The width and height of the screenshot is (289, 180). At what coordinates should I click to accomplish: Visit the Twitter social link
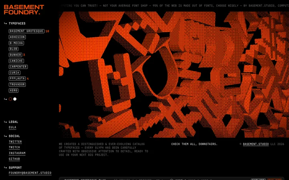coord(15,142)
